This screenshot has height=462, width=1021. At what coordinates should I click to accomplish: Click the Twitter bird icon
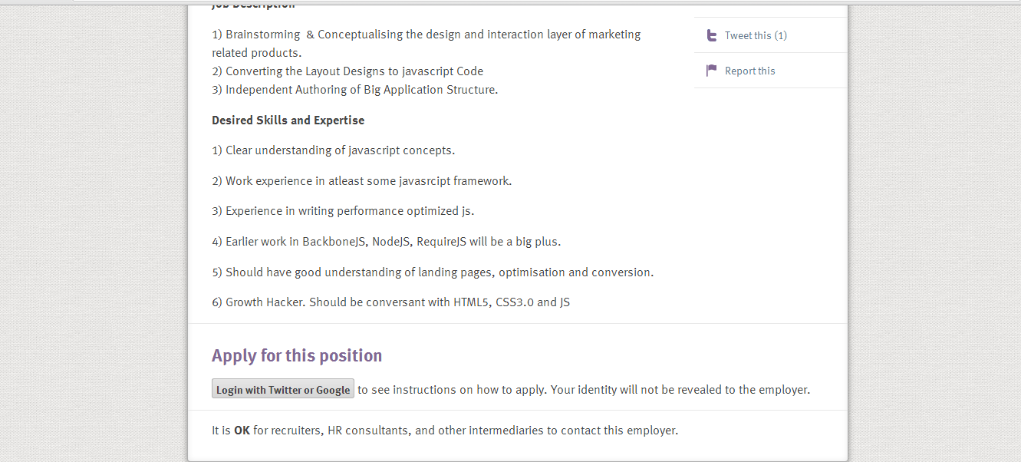(x=712, y=35)
